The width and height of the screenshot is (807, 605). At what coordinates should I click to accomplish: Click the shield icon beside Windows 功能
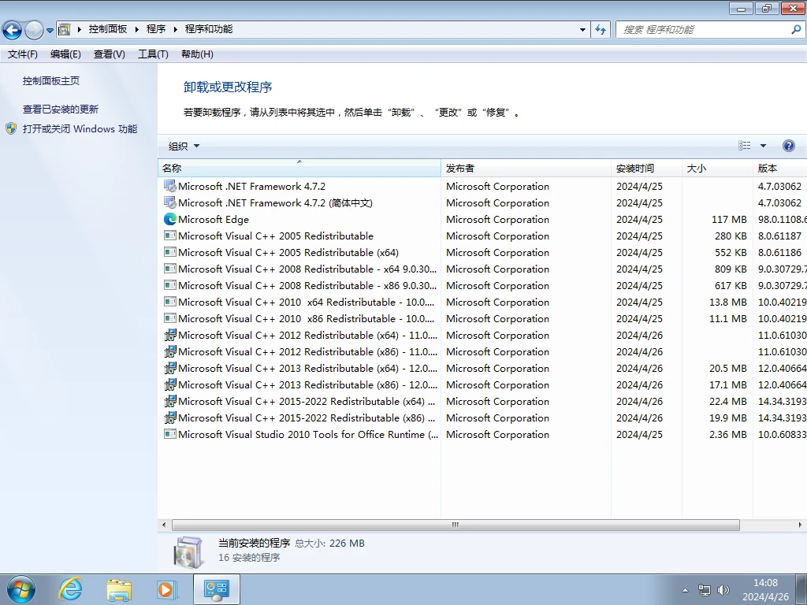coord(11,128)
